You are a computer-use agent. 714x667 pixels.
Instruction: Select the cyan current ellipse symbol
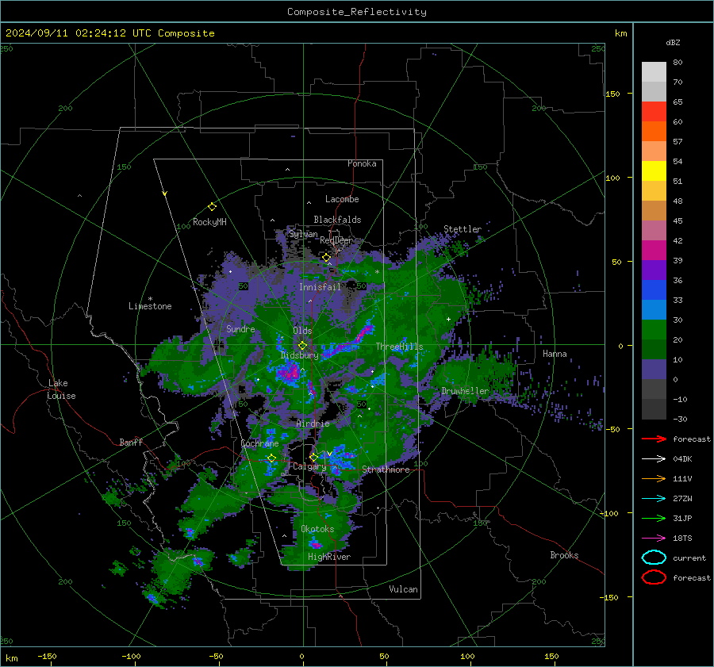[654, 558]
